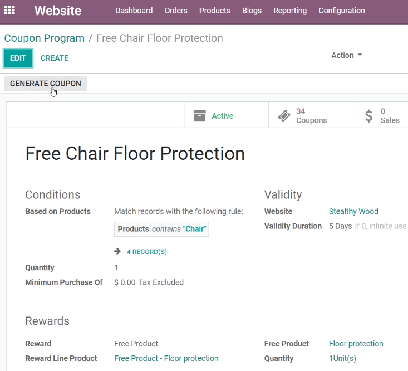
Task: Open the 4 Record(s) link
Action: pos(147,252)
